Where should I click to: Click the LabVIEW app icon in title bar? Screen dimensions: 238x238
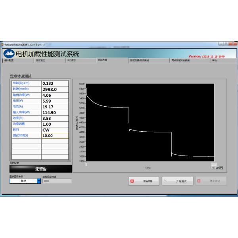pos(2,44)
